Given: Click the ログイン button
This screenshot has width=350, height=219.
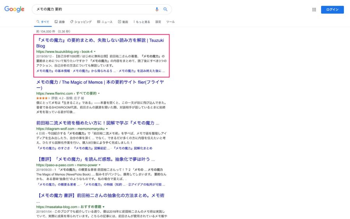Looking at the screenshot, I should (x=332, y=10).
